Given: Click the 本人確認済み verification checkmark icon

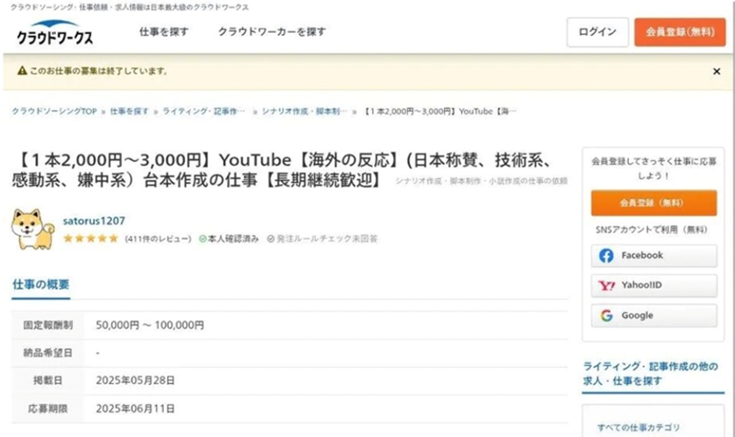Looking at the screenshot, I should pos(202,239).
